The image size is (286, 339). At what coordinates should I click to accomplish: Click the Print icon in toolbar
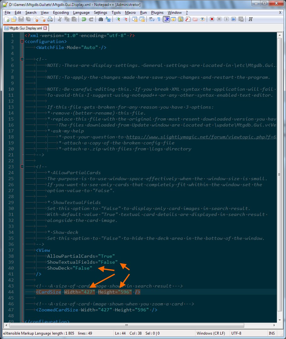coord(49,19)
